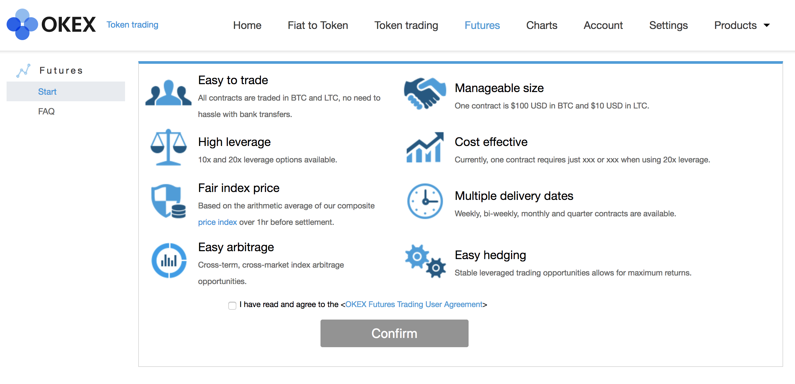Follow the price index link
The height and width of the screenshot is (384, 795).
pyautogui.click(x=217, y=222)
